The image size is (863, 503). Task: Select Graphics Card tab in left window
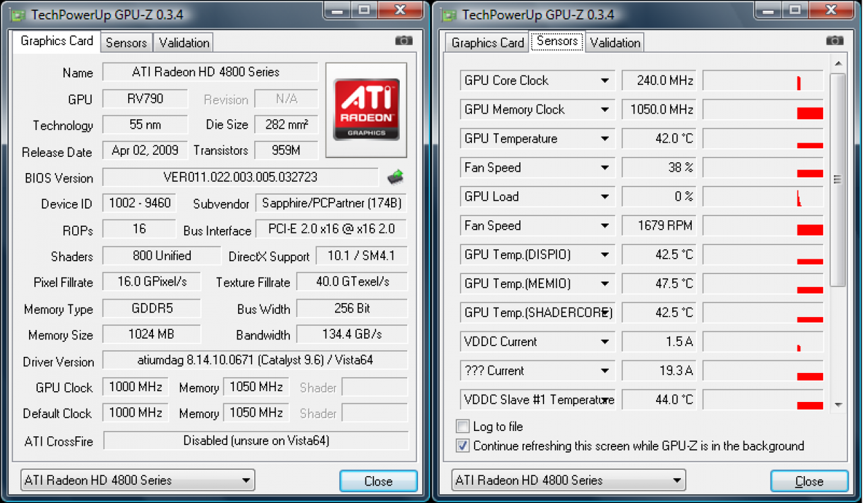pyautogui.click(x=57, y=41)
